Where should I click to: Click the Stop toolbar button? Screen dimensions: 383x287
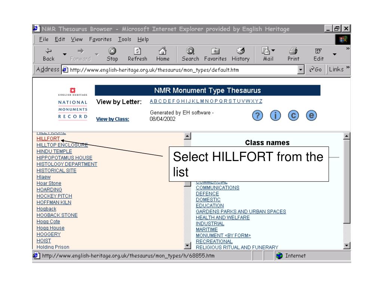click(x=112, y=55)
